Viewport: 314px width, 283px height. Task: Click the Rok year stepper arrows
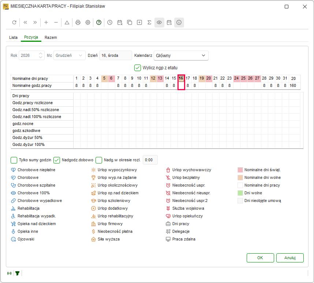(x=41, y=55)
